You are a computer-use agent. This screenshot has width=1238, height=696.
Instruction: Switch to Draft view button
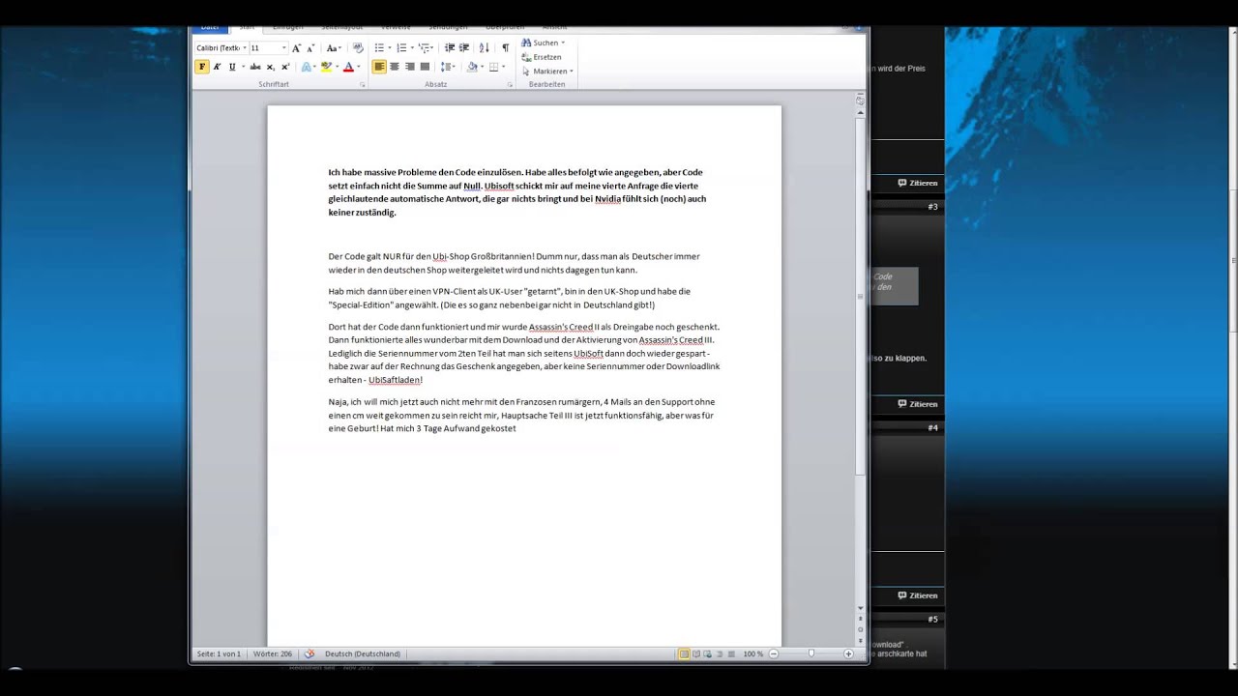click(x=731, y=653)
